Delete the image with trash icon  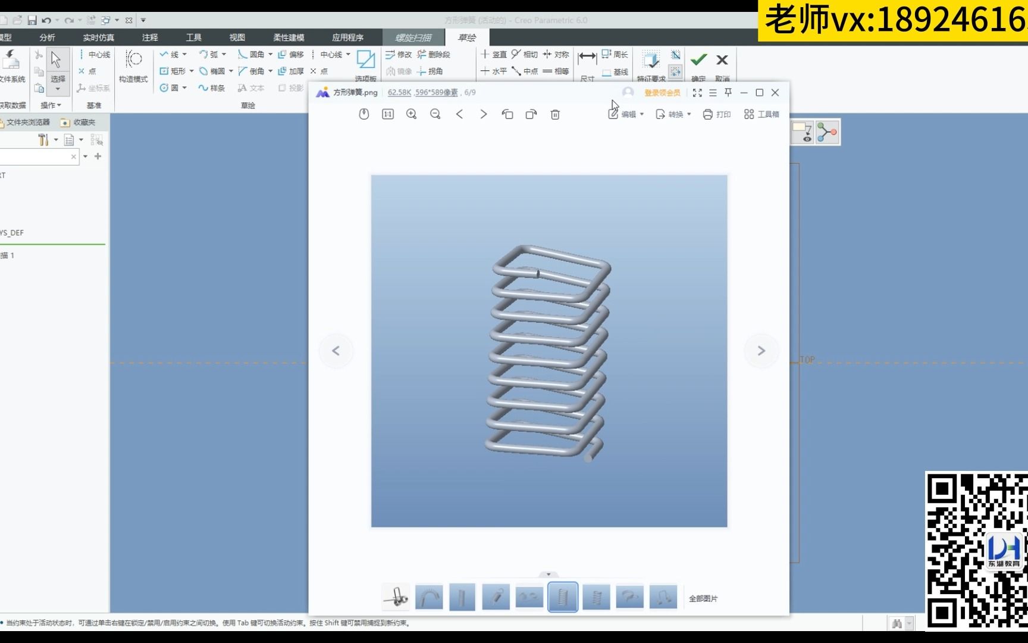pyautogui.click(x=555, y=114)
